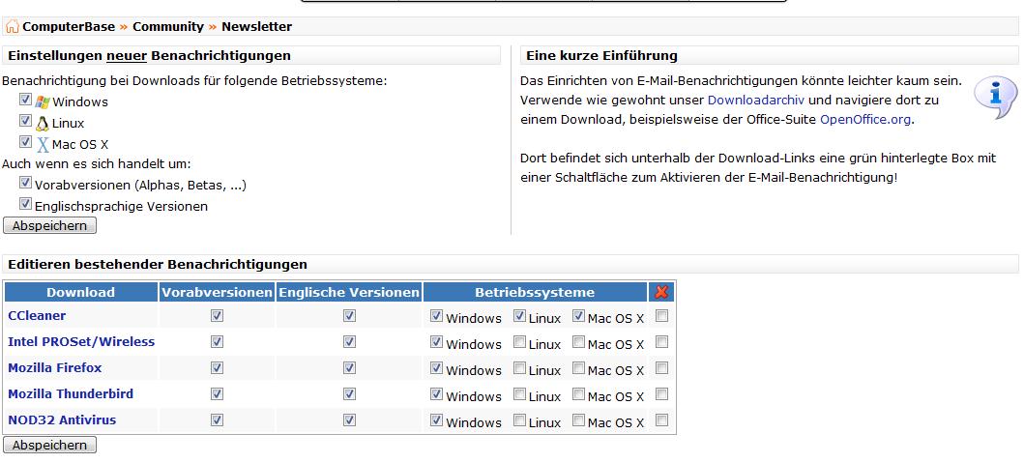Open the Intel PROSet/Wireless download link
1024x463 pixels.
click(81, 341)
